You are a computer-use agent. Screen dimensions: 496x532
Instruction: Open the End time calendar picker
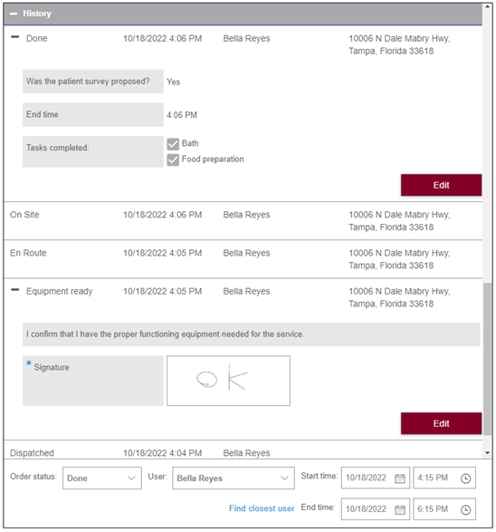tap(400, 509)
